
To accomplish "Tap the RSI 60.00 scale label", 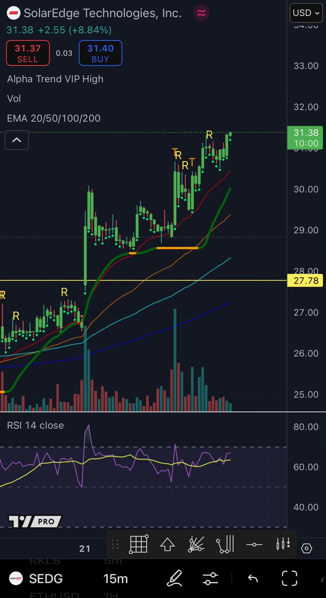I will pyautogui.click(x=306, y=467).
